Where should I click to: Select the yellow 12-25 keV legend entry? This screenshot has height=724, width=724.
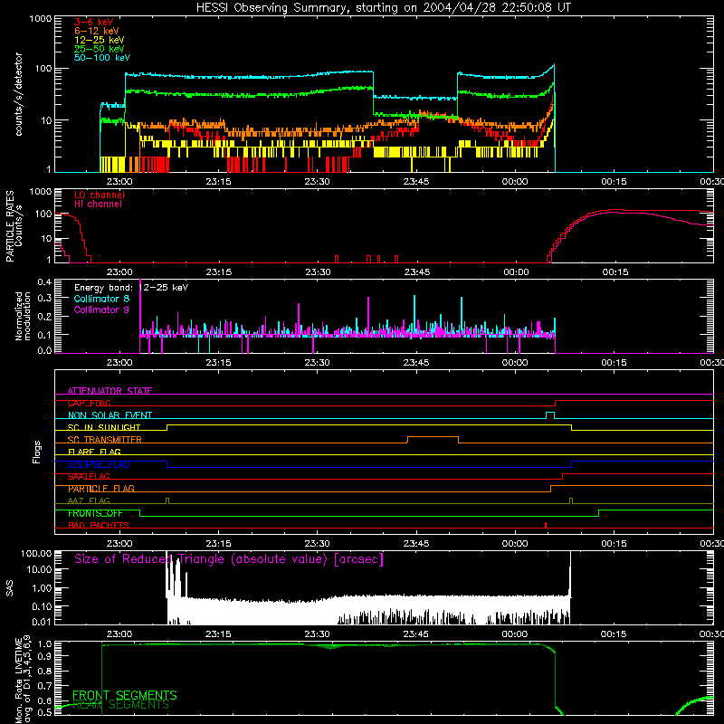point(100,40)
